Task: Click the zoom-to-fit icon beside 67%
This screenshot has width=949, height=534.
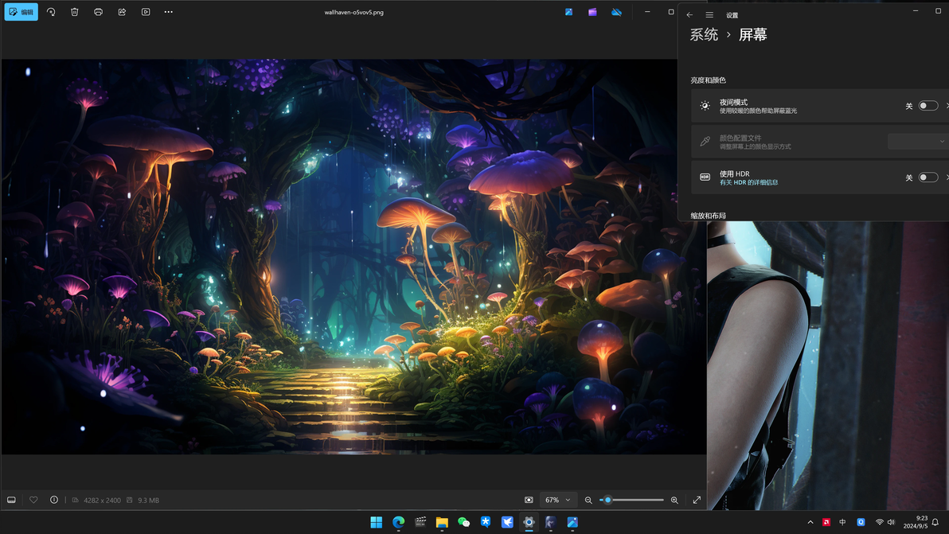Action: click(529, 500)
